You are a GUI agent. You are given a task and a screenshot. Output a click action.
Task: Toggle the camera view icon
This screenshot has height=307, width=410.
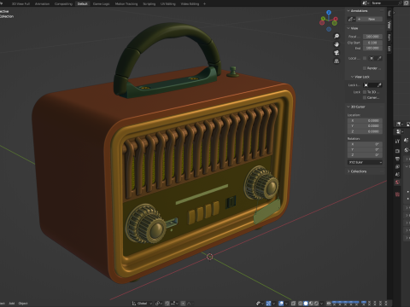coord(337,53)
